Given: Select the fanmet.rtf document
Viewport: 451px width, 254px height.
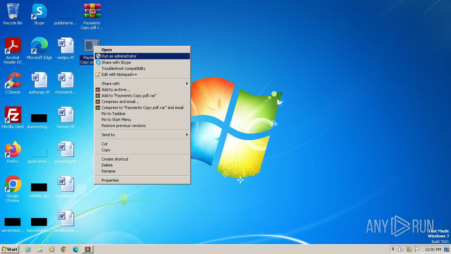Looking at the screenshot, I should coord(66,118).
